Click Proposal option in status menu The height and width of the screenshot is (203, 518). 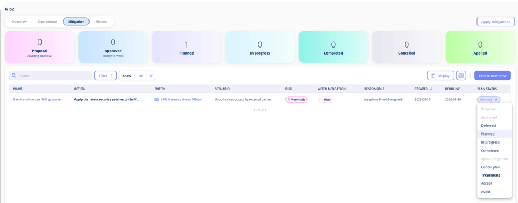tap(495, 109)
